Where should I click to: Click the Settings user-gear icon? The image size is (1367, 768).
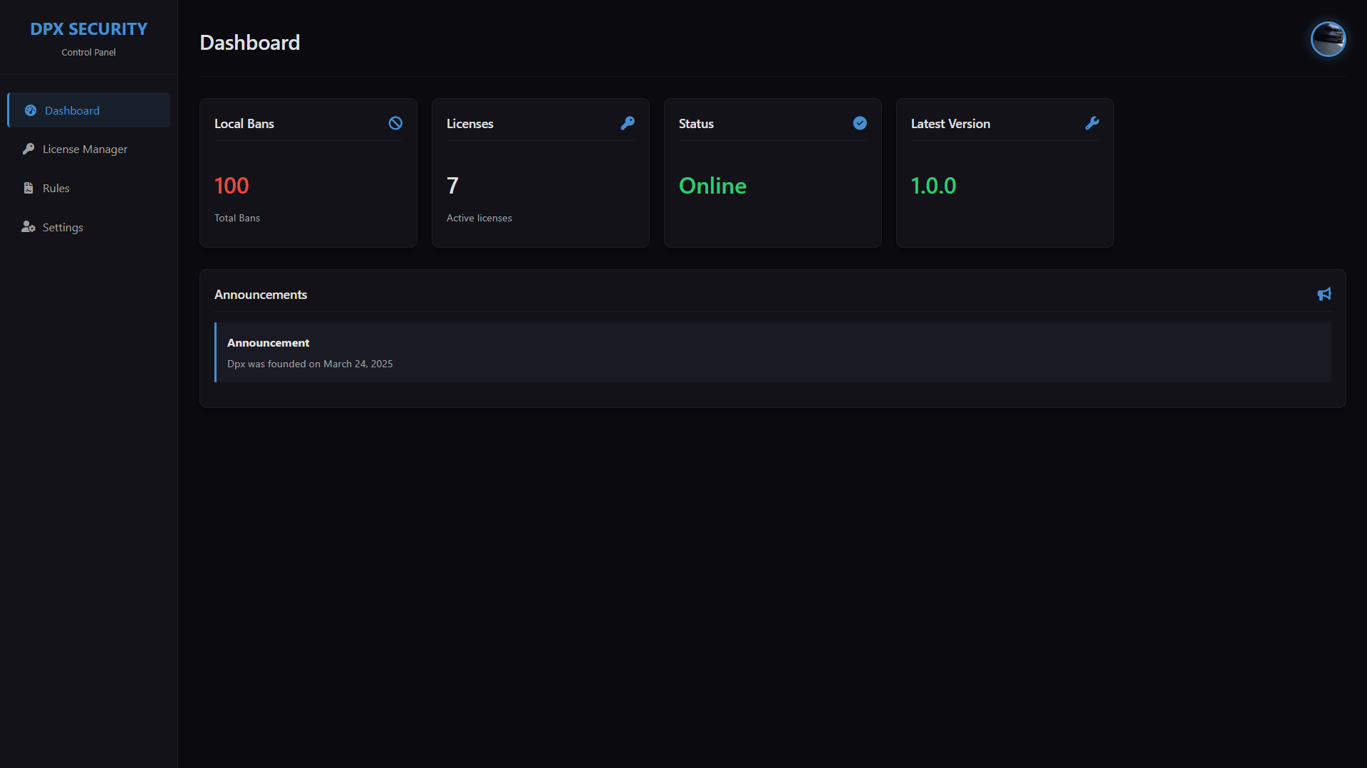(28, 227)
